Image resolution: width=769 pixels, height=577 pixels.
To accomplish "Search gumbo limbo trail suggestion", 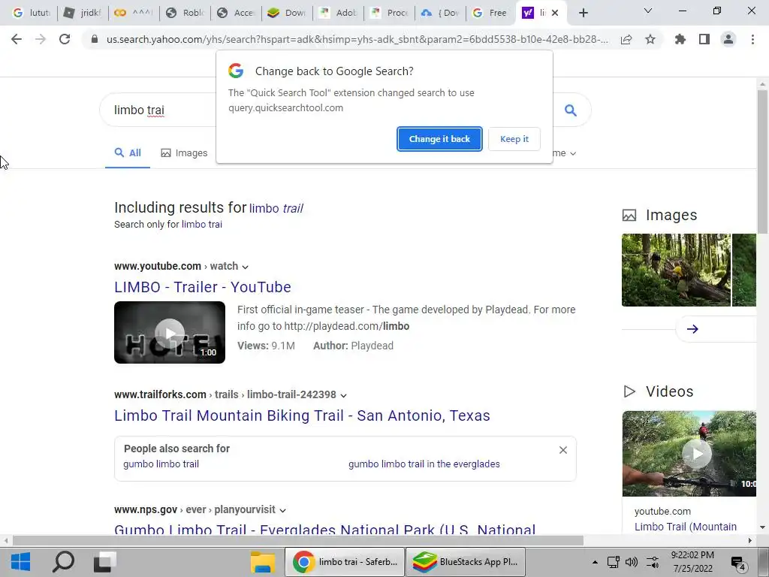I will click(x=161, y=464).
